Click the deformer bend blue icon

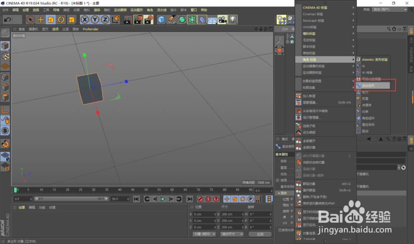(x=202, y=19)
